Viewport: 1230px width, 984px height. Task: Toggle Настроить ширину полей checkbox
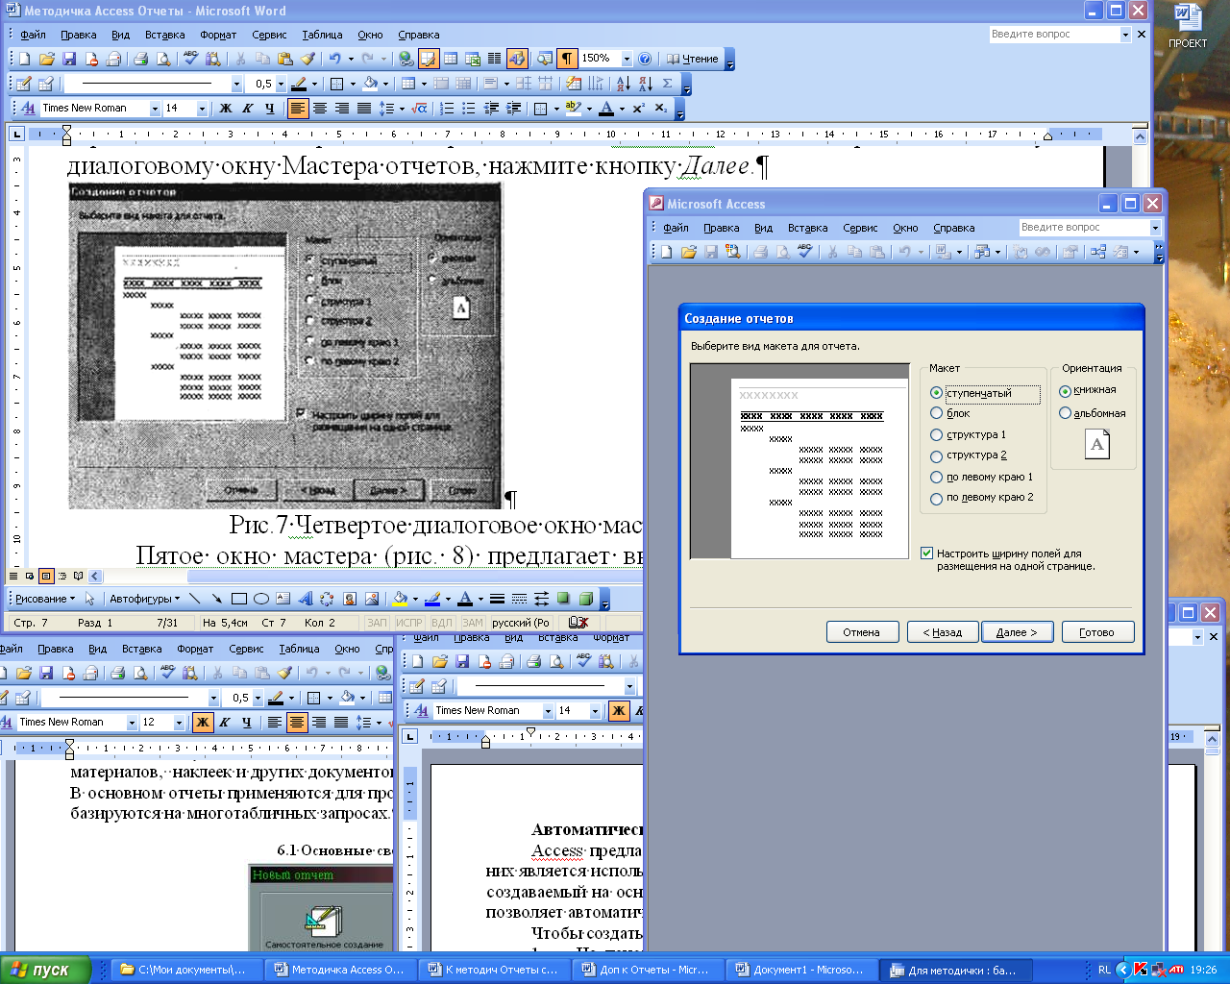[x=926, y=553]
